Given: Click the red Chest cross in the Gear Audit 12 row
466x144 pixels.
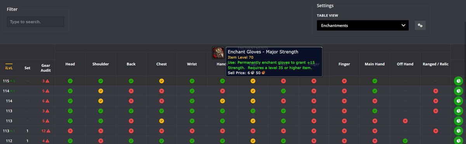Looking at the screenshot, I should click(x=162, y=131).
